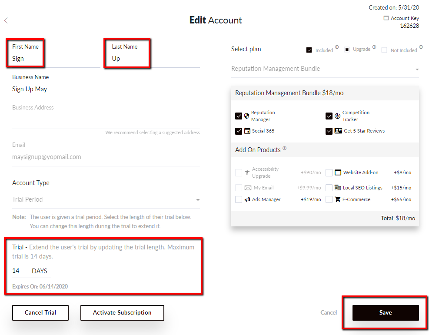Click the Not Included legend checkbox
This screenshot has height=335, width=429.
(x=384, y=50)
